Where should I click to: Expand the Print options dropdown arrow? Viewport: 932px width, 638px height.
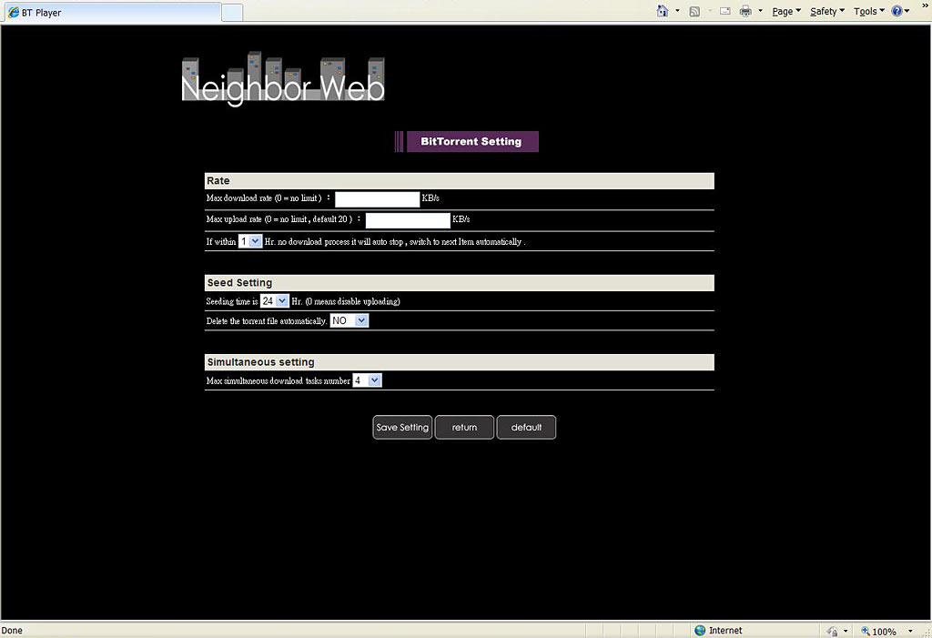coord(760,11)
